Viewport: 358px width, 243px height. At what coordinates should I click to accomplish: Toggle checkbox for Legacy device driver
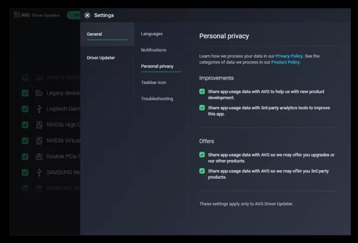coord(25,93)
